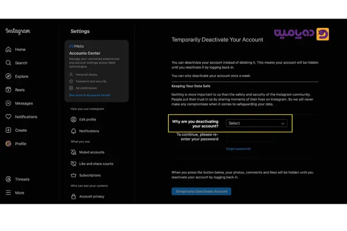Click the Create plus icon

9,131
